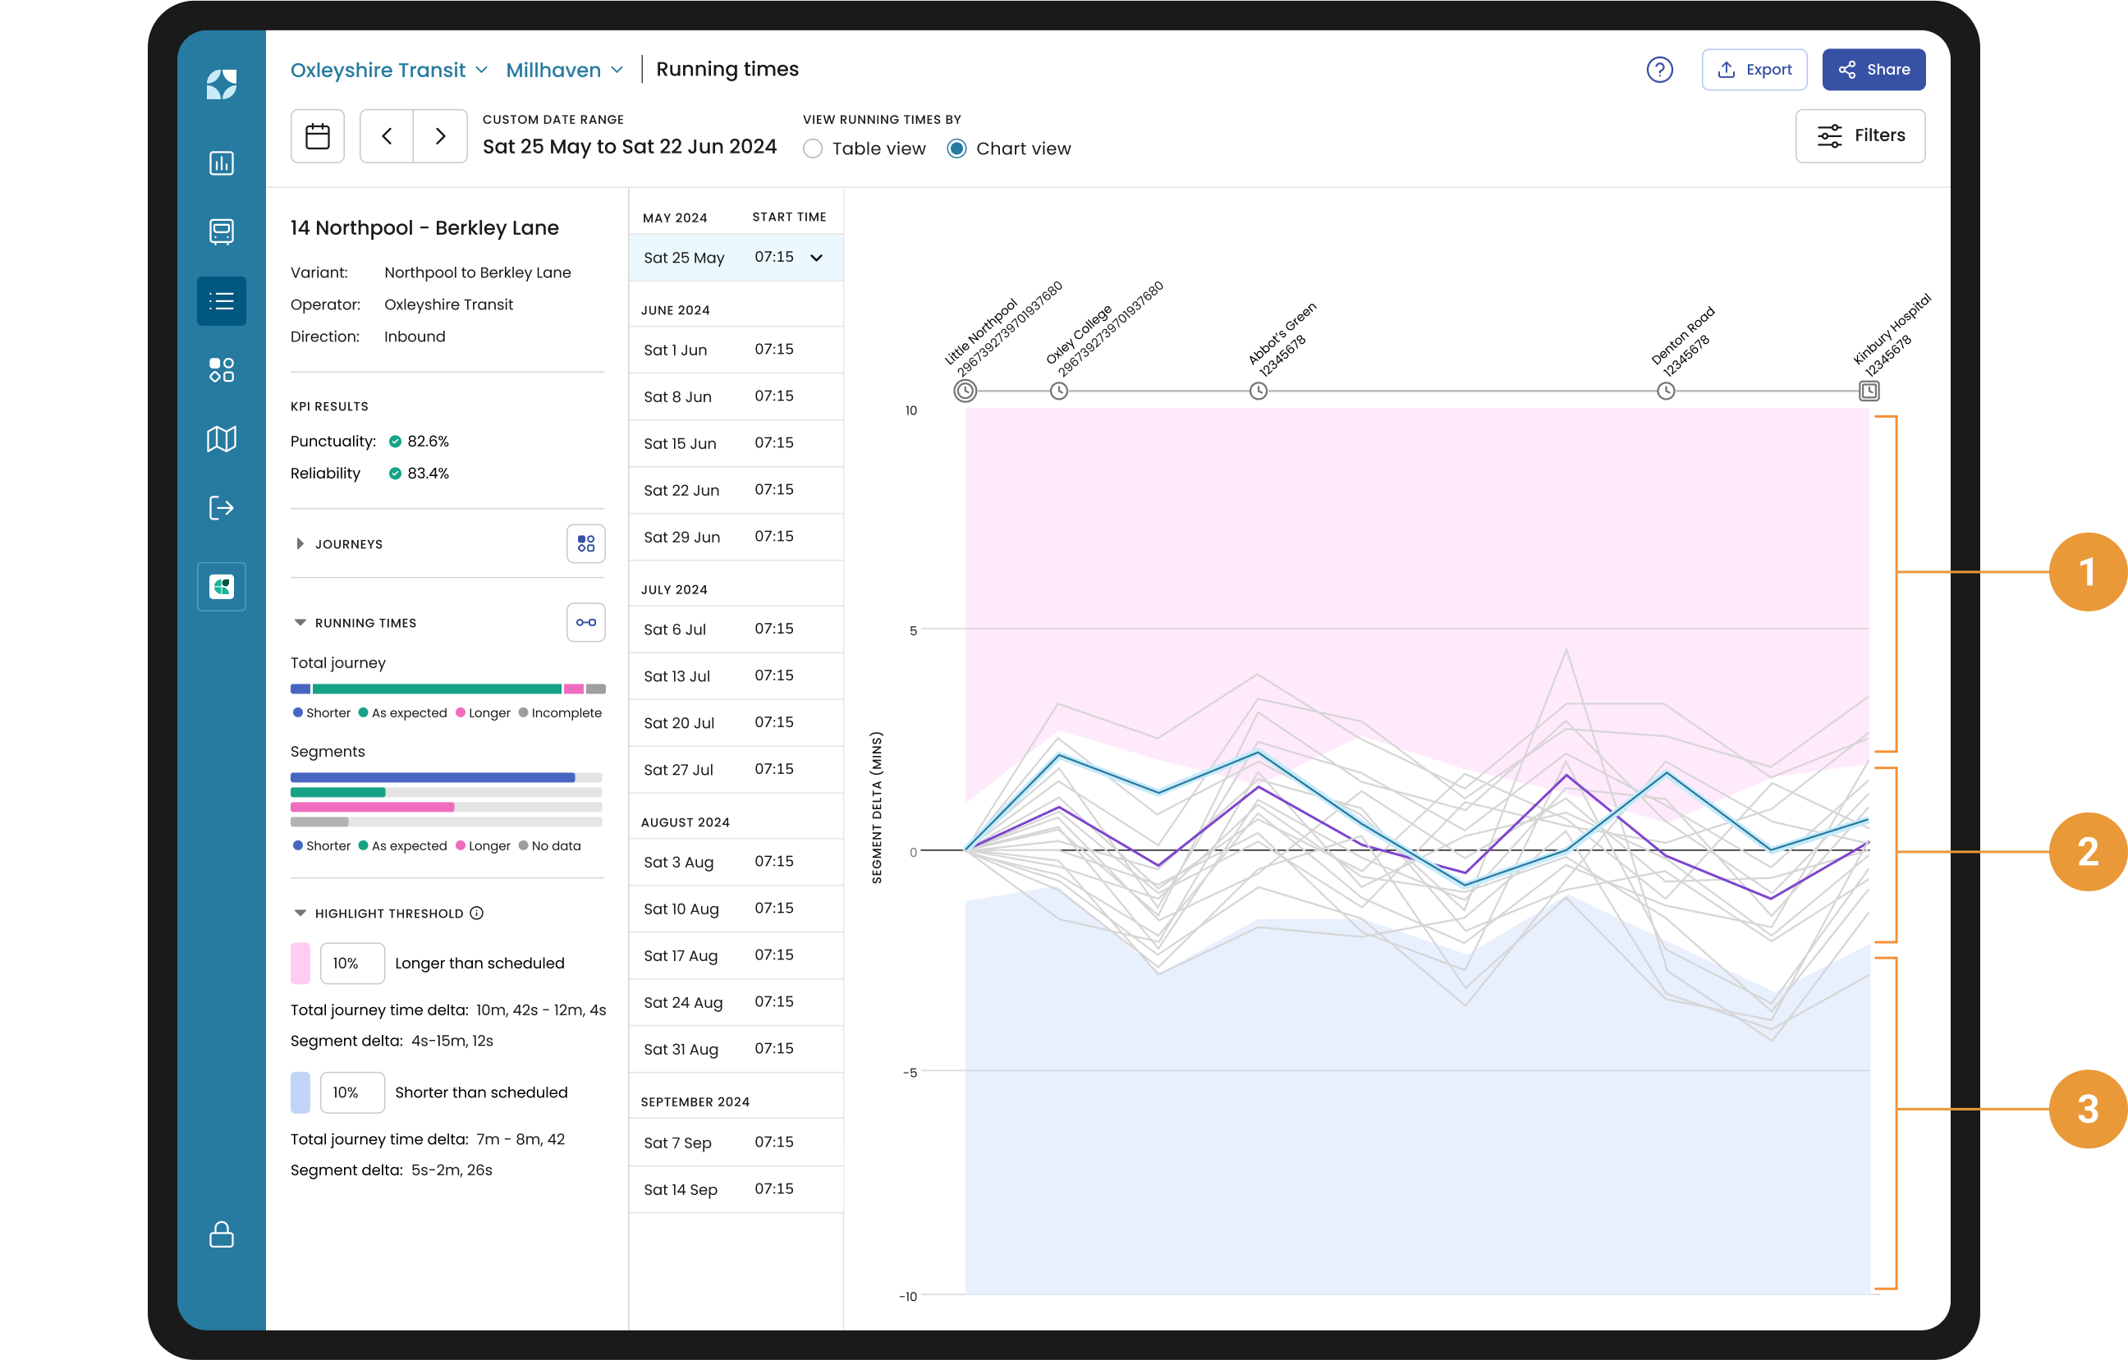This screenshot has width=2128, height=1360.
Task: Open the calendar date picker
Action: click(x=317, y=136)
